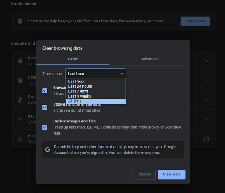This screenshot has width=225, height=193.
Task: Open the external link icon for Privacy row
Action: pyautogui.click(x=207, y=139)
